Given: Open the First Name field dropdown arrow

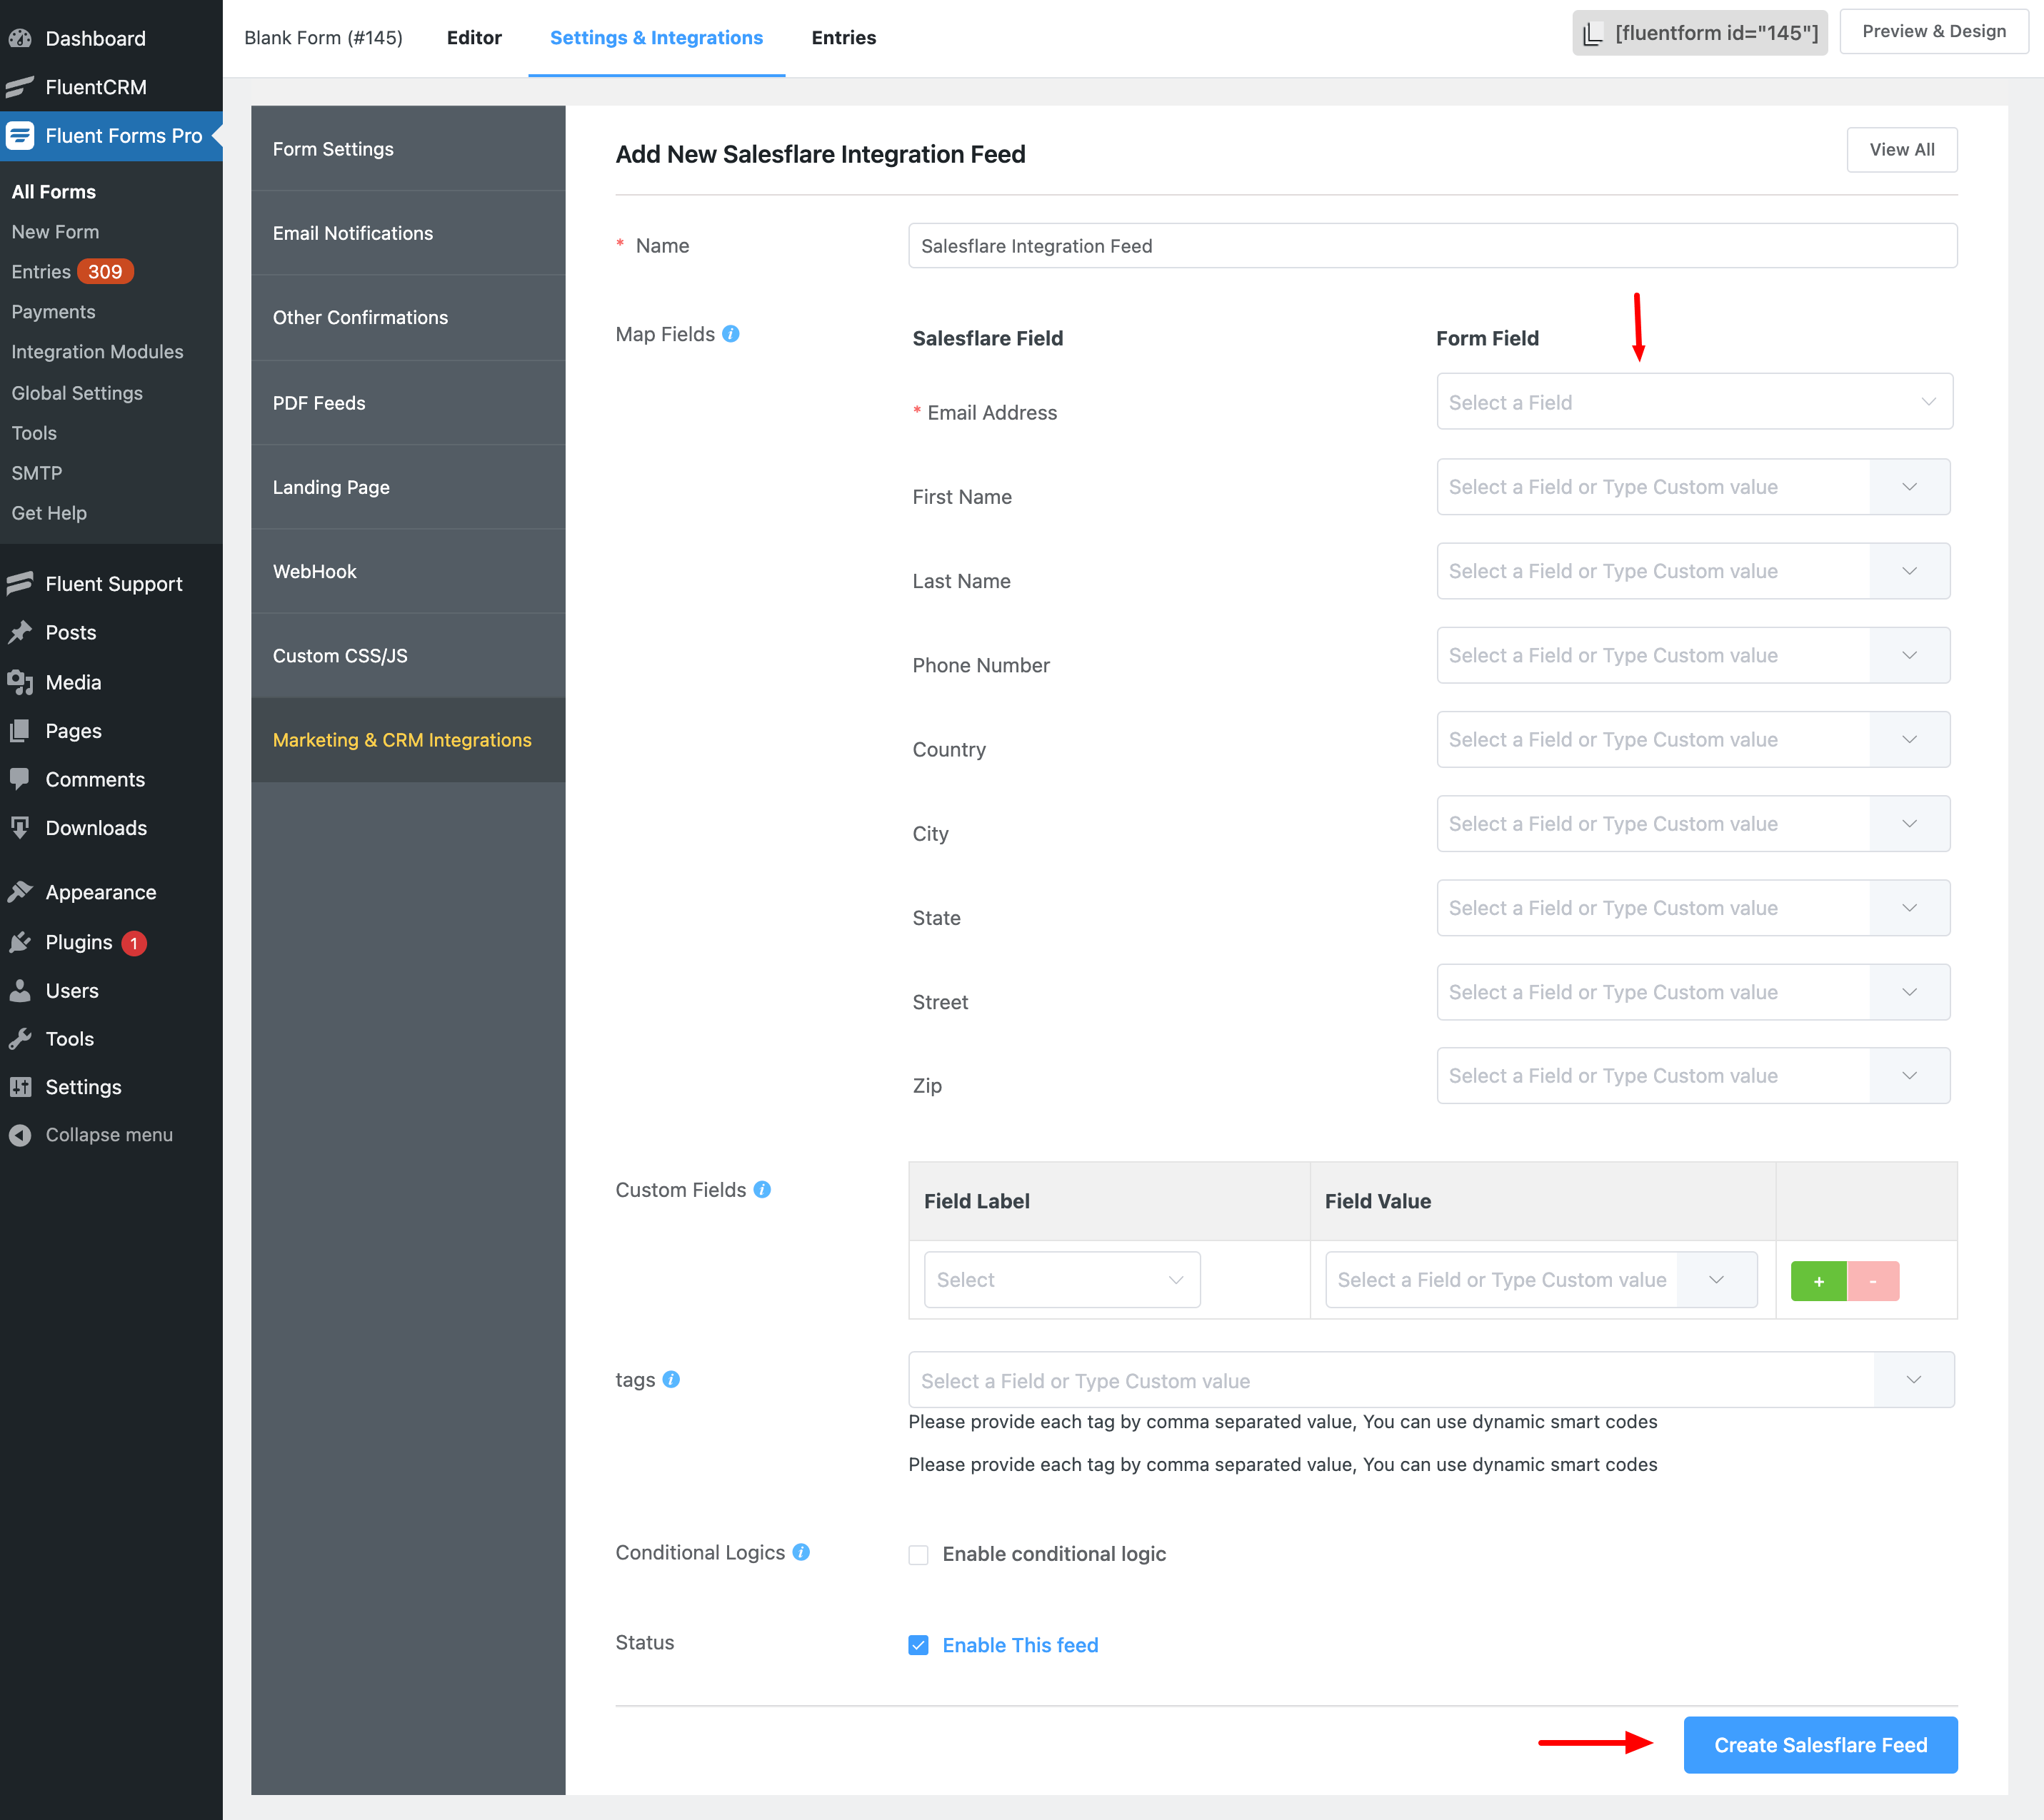Looking at the screenshot, I should click(1909, 487).
